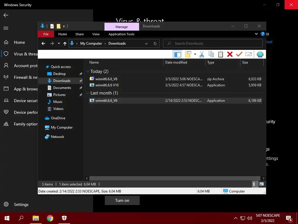Click the blue help question mark icon
This screenshot has width=298, height=224.
262,34
